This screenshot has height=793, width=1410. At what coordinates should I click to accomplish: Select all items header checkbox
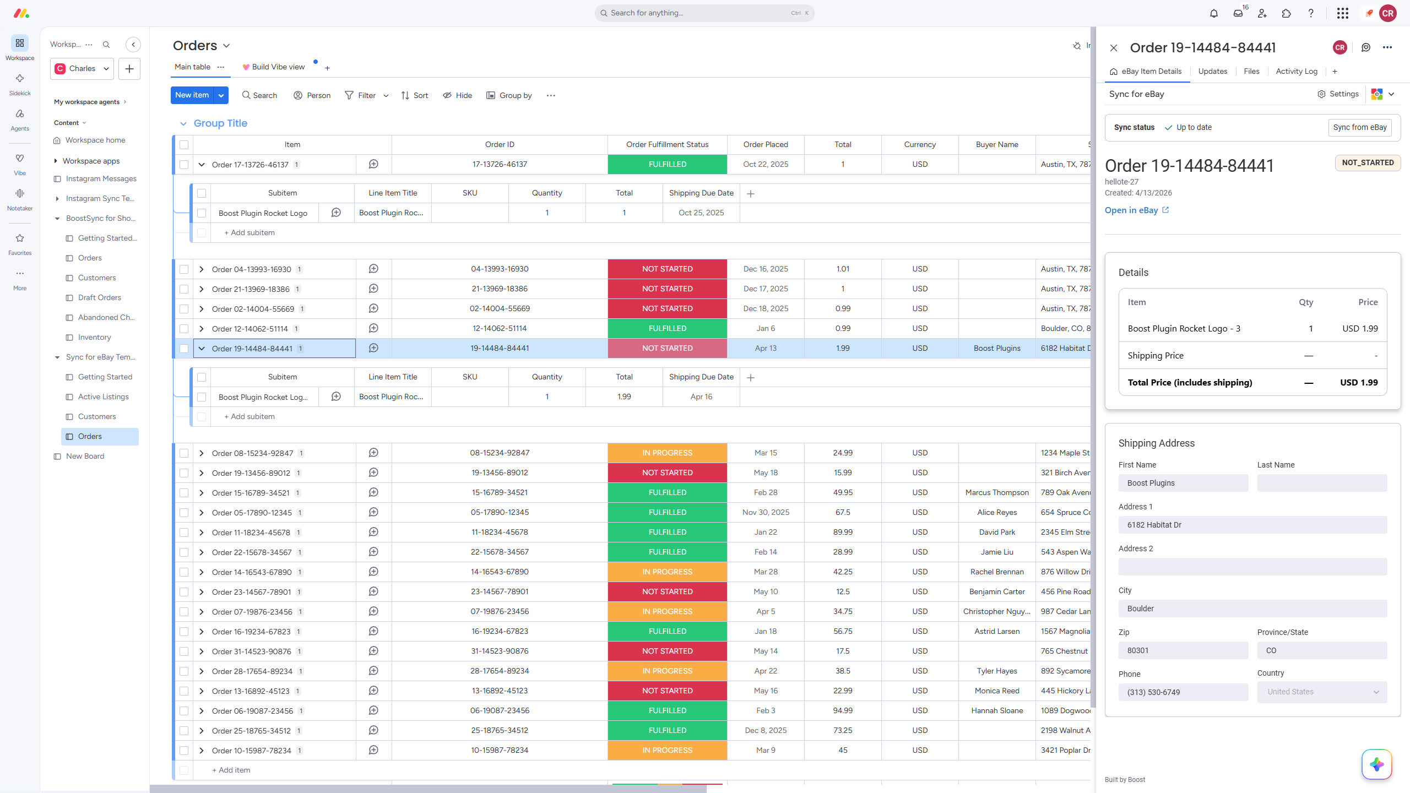click(184, 145)
